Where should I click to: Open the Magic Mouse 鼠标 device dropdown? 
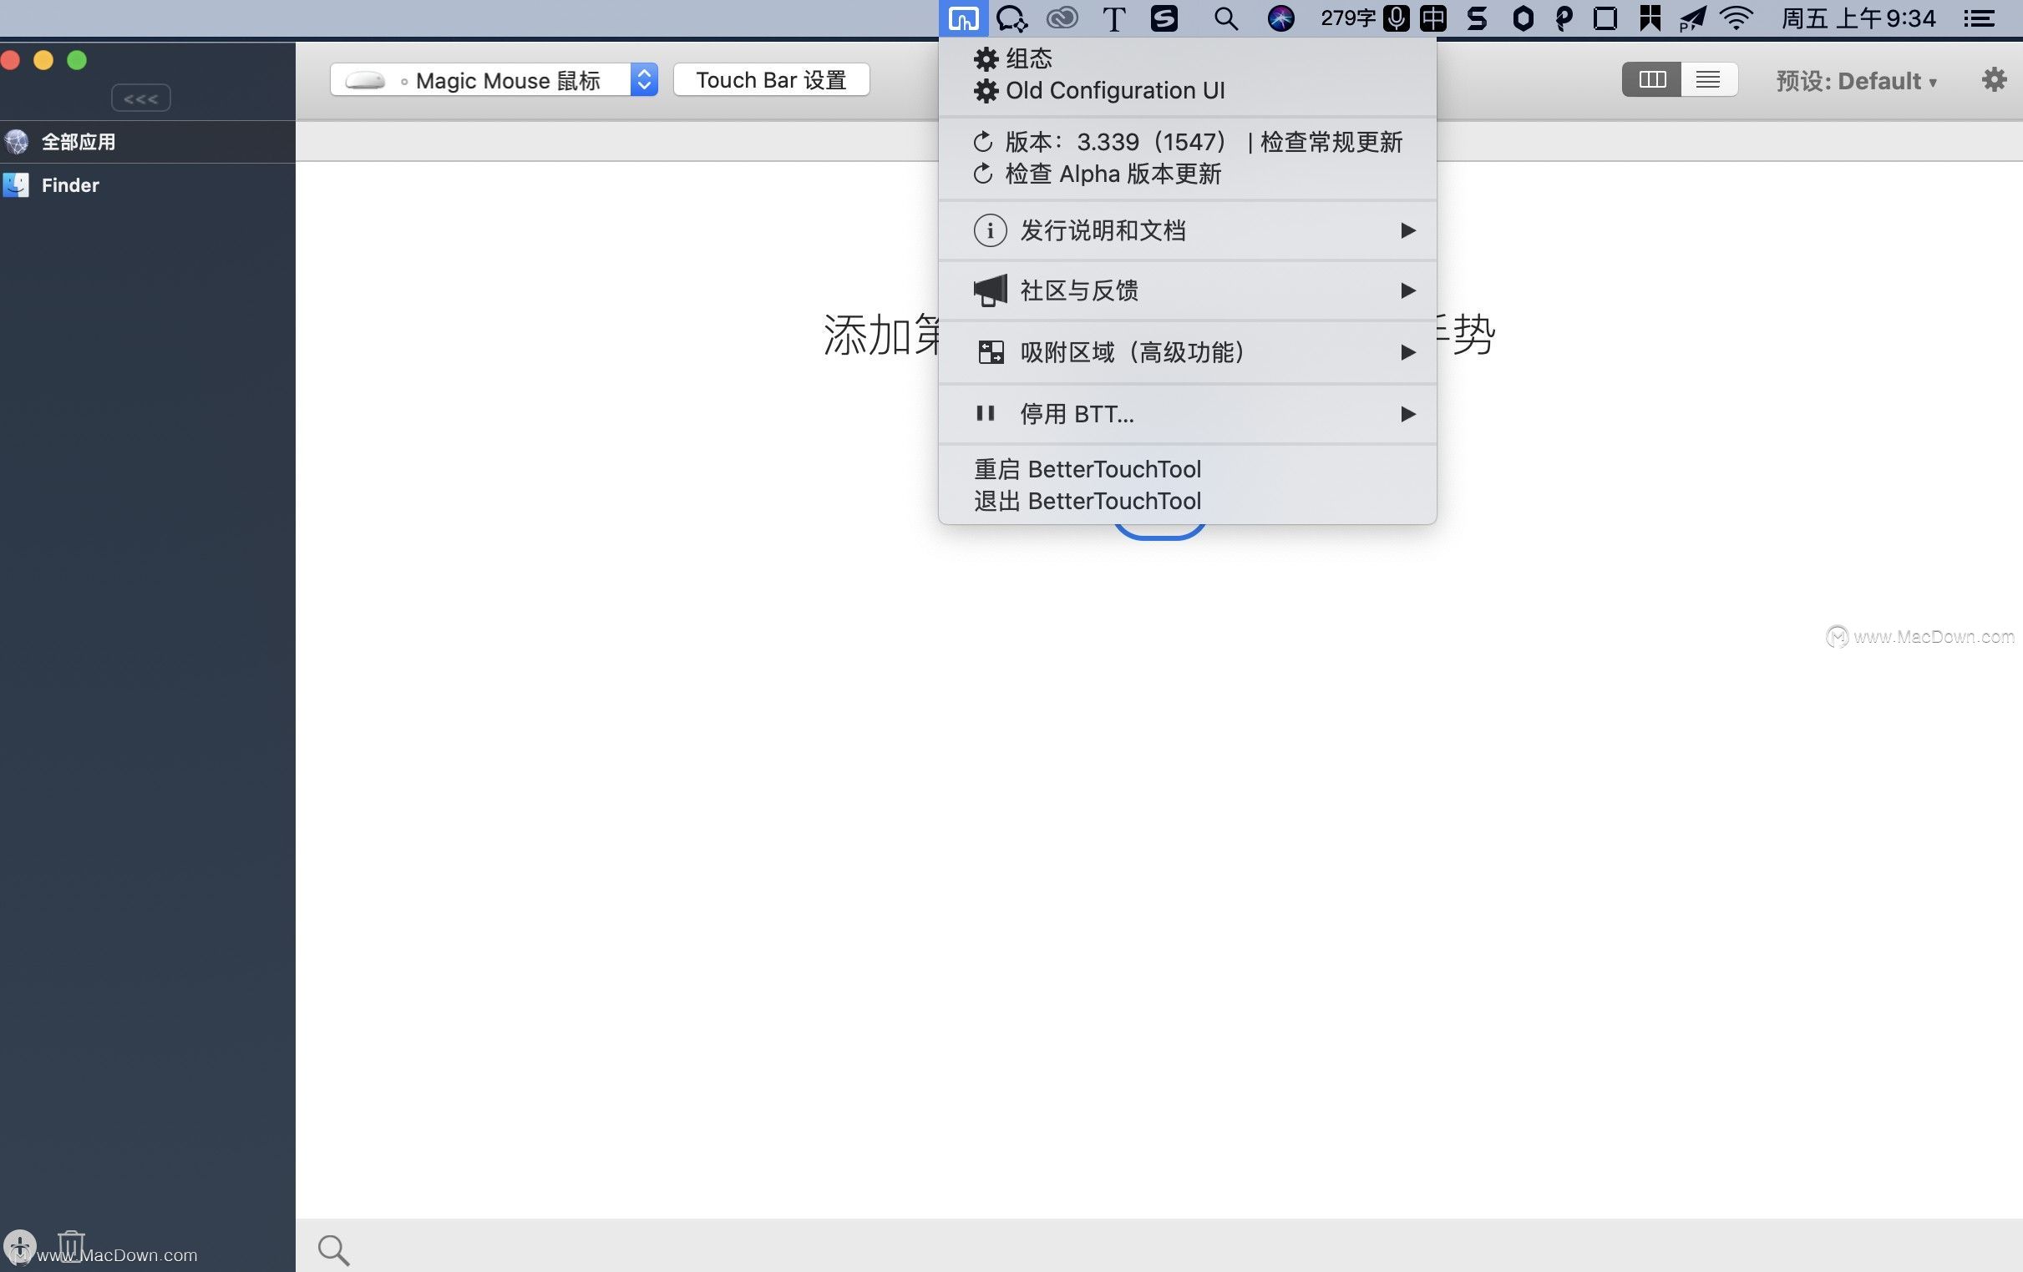point(494,80)
